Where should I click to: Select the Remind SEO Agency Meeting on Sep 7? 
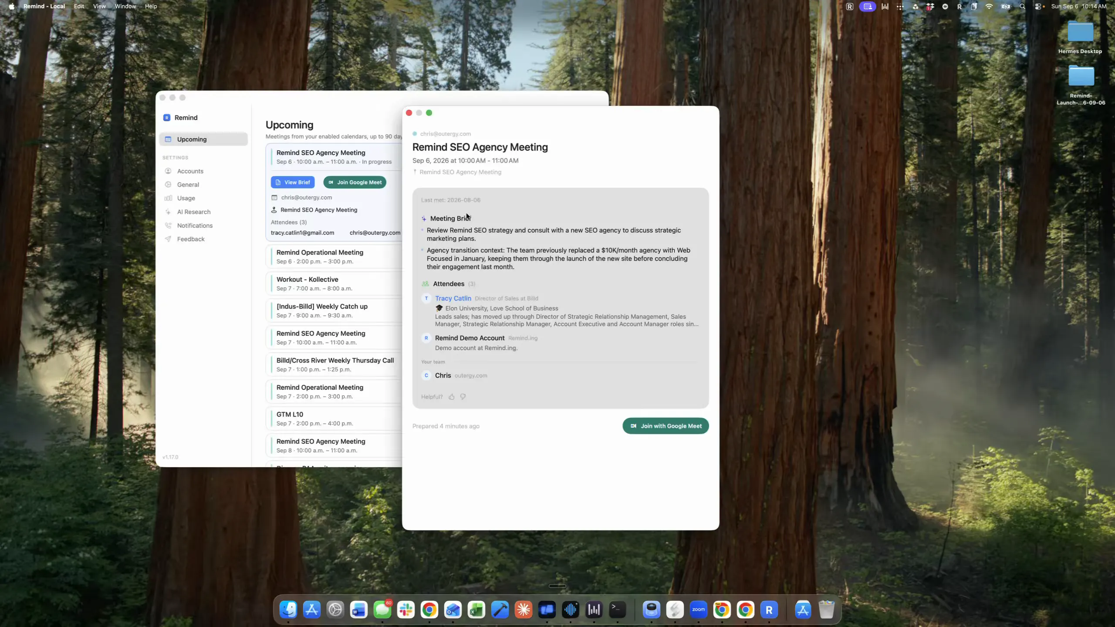coord(334,337)
